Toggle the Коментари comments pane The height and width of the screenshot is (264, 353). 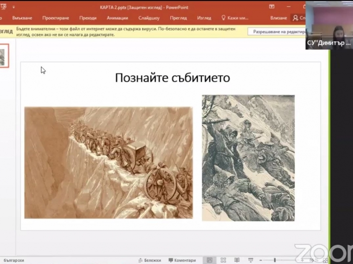point(182,260)
